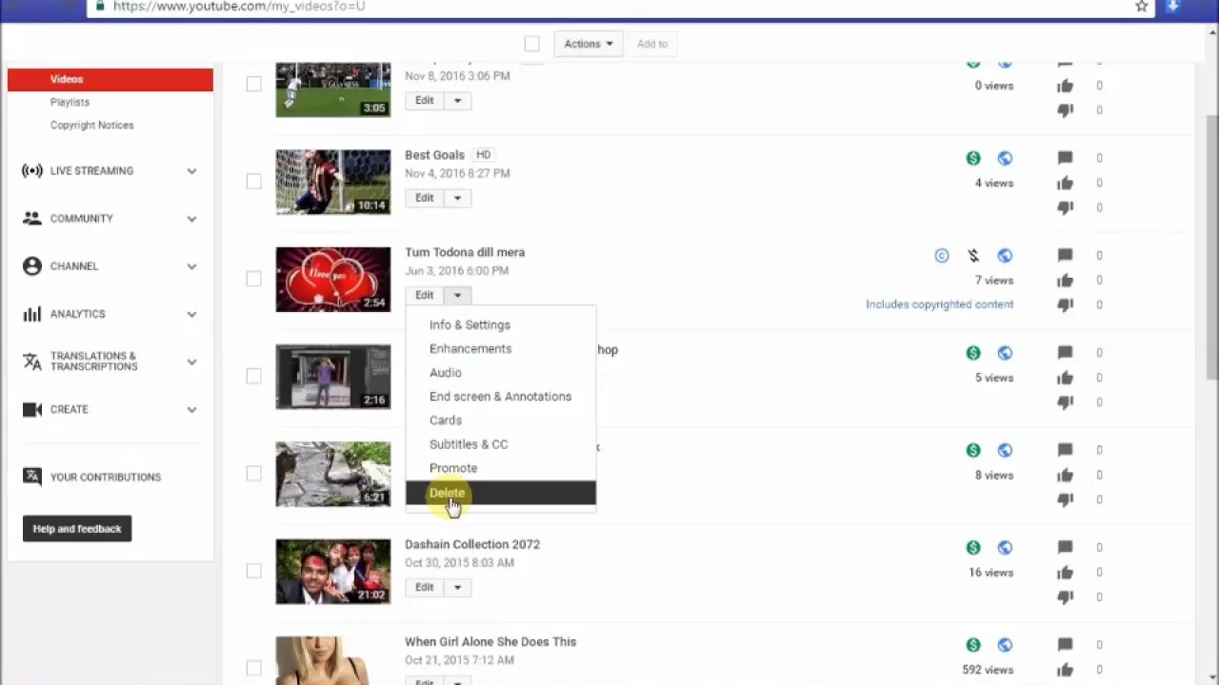This screenshot has height=685, width=1219.
Task: Select the Dashain Collection 2072 video checkbox
Action: (253, 571)
